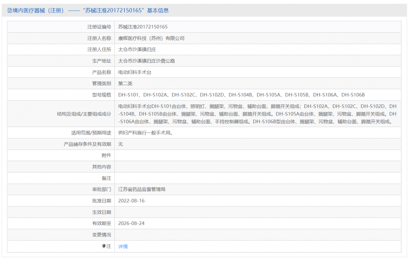Click the 备注 label

point(106,178)
